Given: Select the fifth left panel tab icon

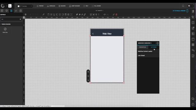Looking at the screenshot, I should pos(21,11).
